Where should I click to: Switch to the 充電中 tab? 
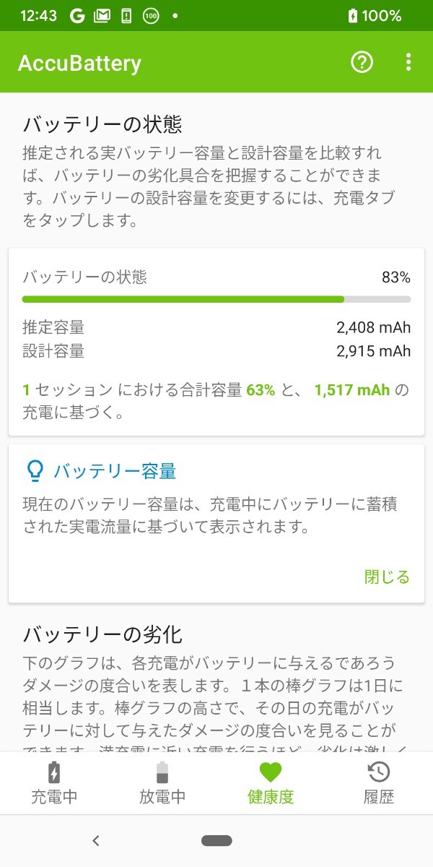coord(54,797)
